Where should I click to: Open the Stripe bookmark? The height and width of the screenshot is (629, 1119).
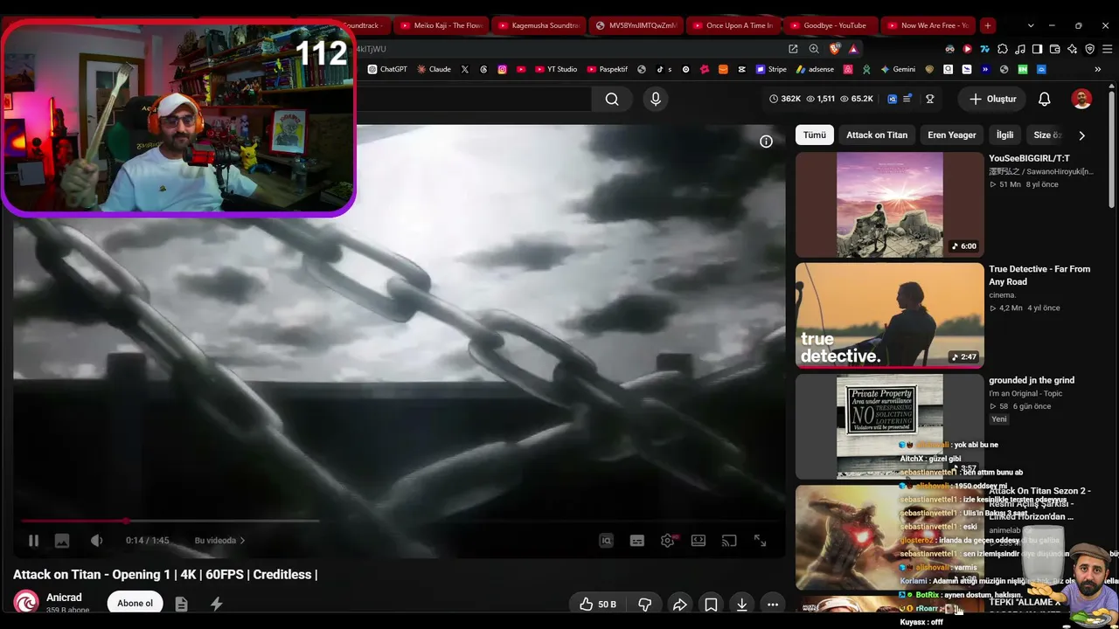pos(772,69)
